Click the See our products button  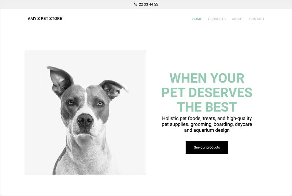[x=207, y=148]
